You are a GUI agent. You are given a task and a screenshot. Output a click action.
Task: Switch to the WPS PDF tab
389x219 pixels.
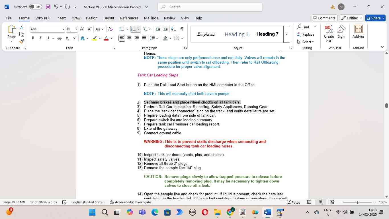pyautogui.click(x=43, y=18)
